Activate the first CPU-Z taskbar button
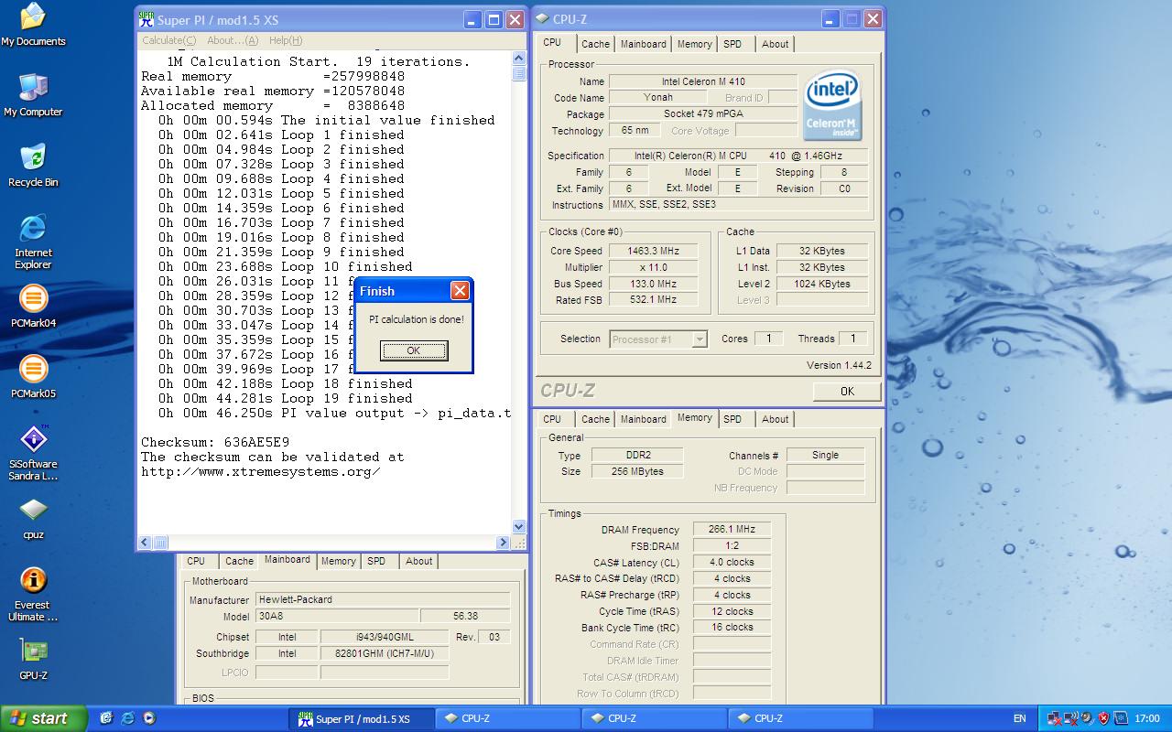 [507, 718]
